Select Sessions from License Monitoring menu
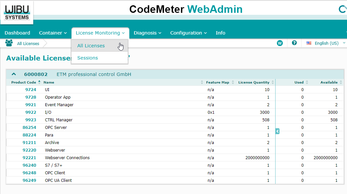347x194 pixels. click(x=88, y=58)
